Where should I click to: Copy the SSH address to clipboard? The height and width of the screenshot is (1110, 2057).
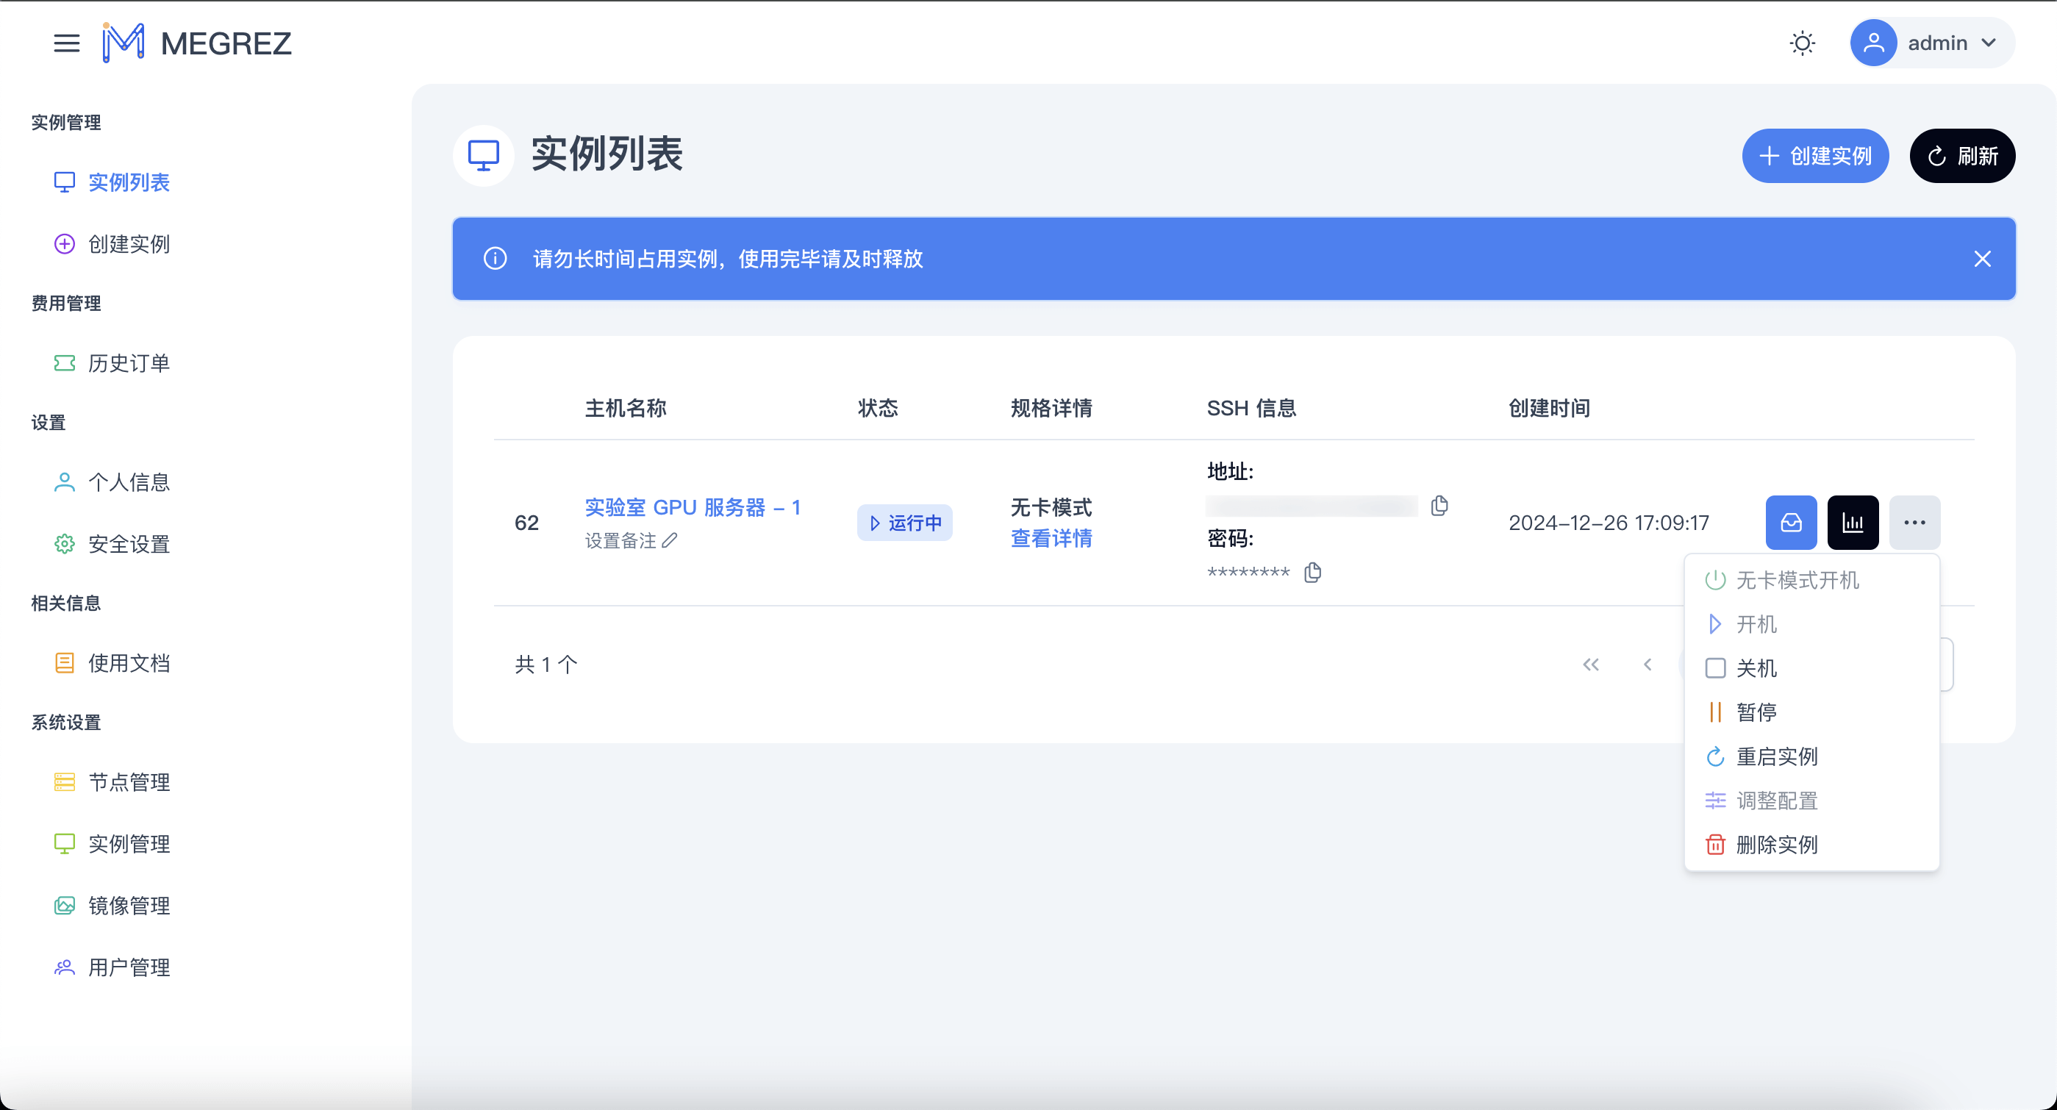(x=1439, y=506)
